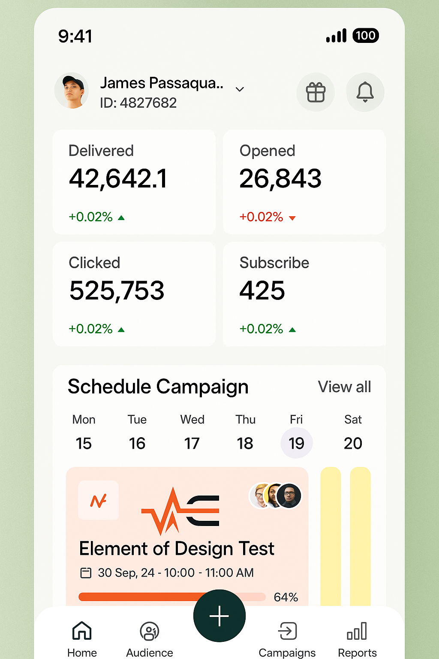Viewport: 439px width, 659px height.
Task: View the campaign member avatars group
Action: tap(276, 496)
